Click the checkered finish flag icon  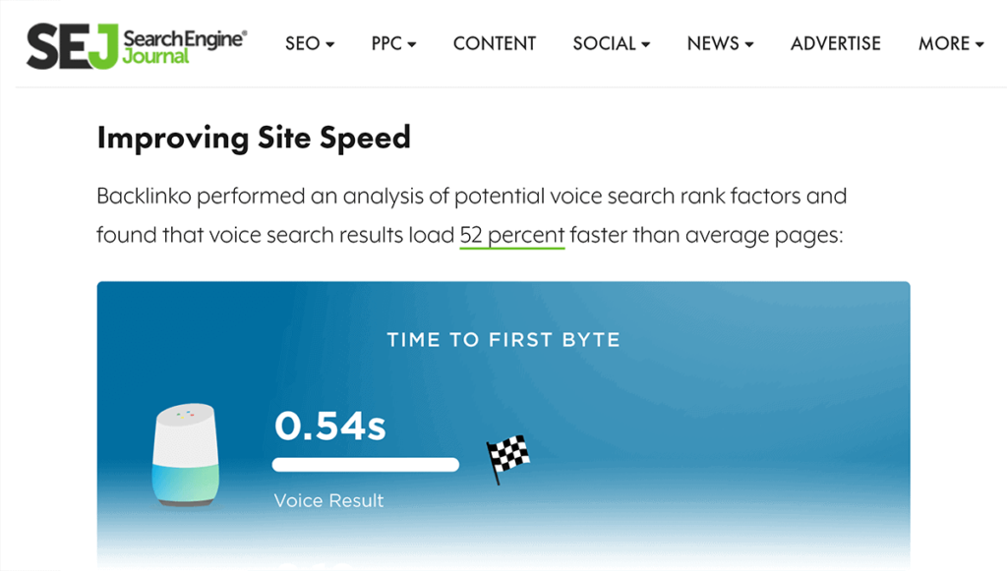507,457
